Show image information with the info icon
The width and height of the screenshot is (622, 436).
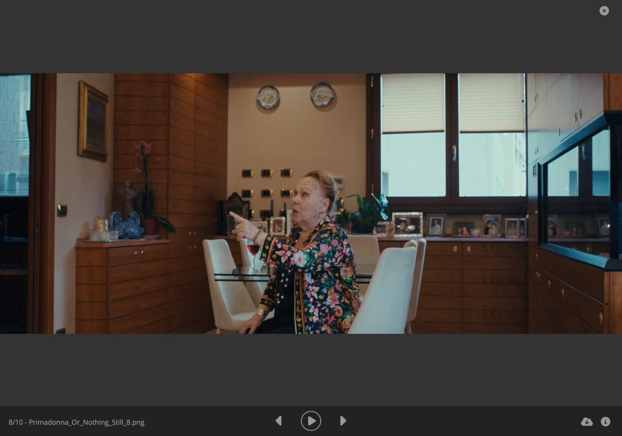605,421
